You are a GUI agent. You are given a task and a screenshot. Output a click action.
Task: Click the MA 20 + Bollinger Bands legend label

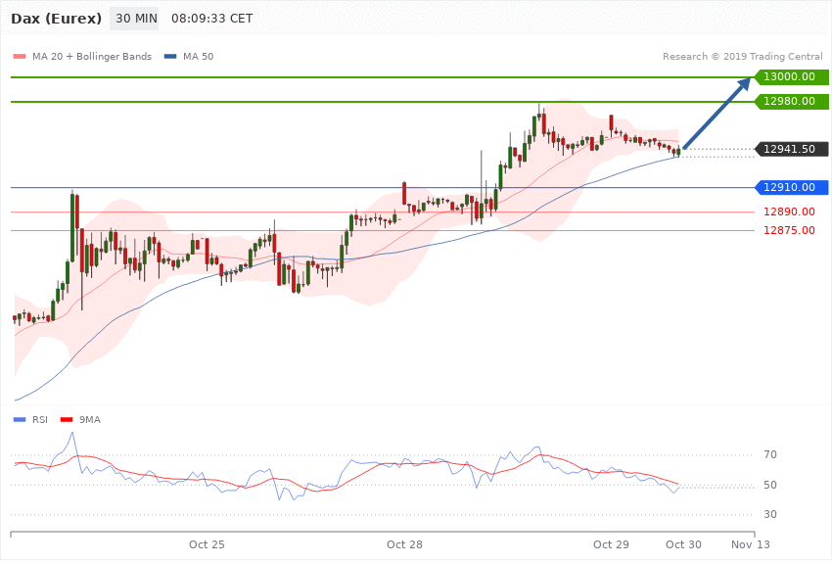[x=92, y=56]
